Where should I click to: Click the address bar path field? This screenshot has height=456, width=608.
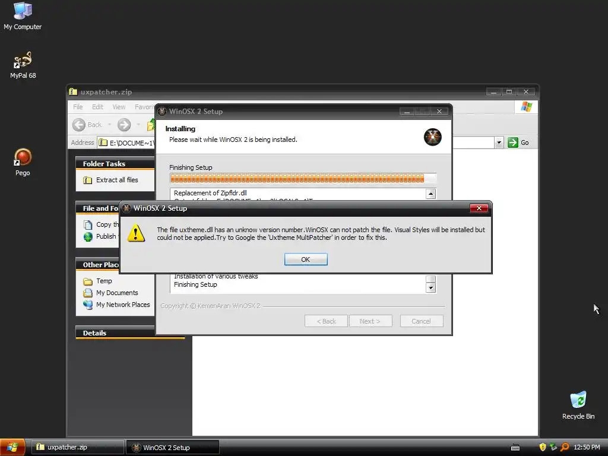click(x=132, y=142)
